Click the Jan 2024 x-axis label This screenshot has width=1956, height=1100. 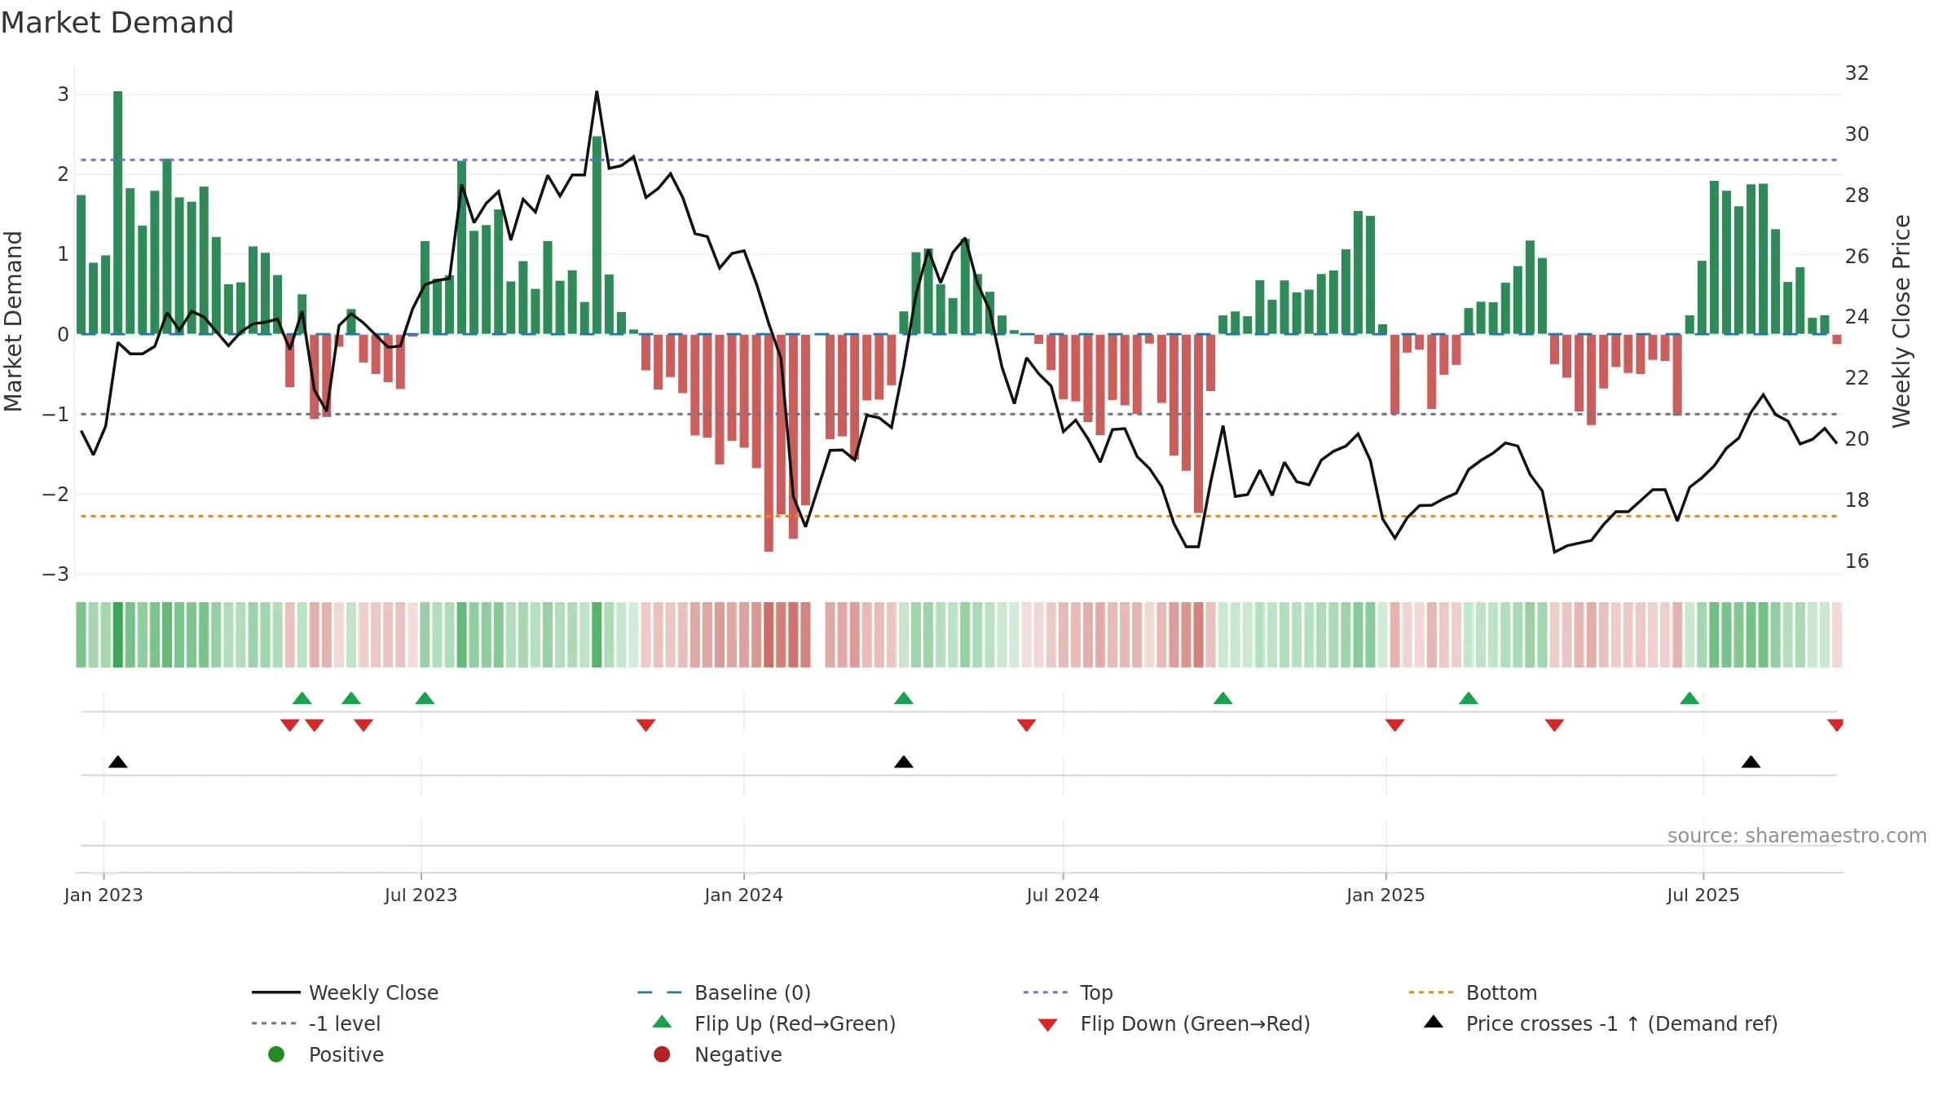743,895
